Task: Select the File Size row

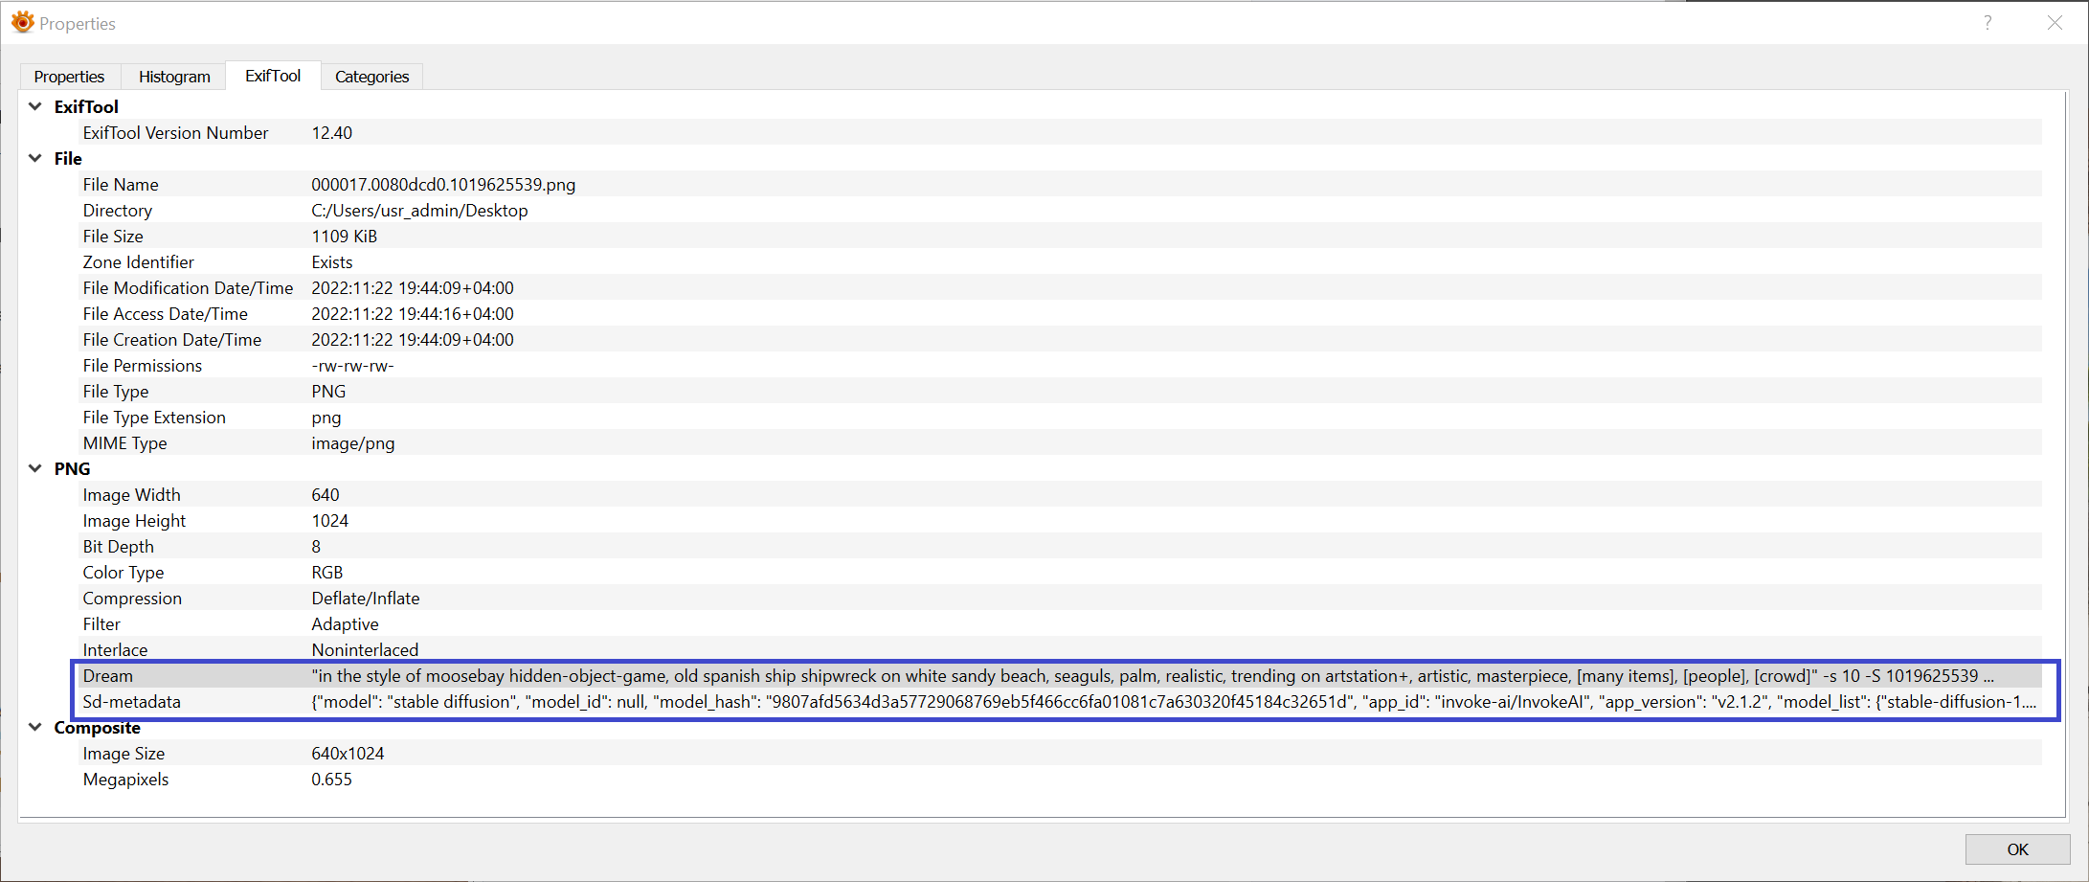Action: (1059, 236)
